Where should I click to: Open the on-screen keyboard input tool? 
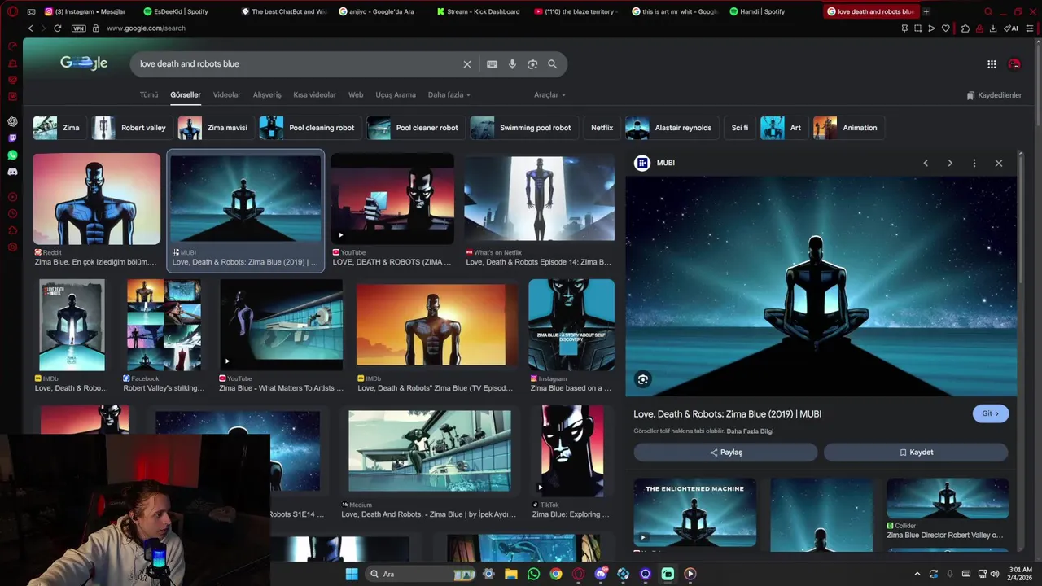(492, 64)
